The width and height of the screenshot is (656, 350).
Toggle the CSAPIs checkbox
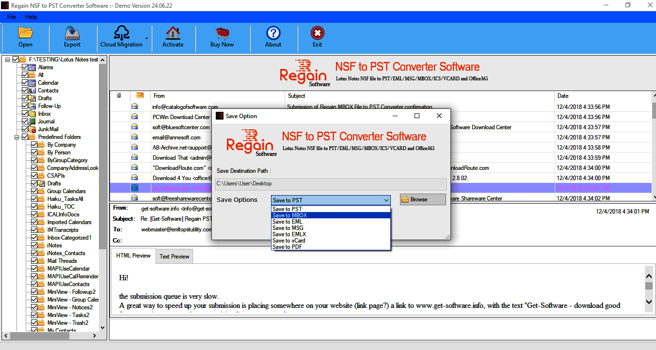coord(34,176)
